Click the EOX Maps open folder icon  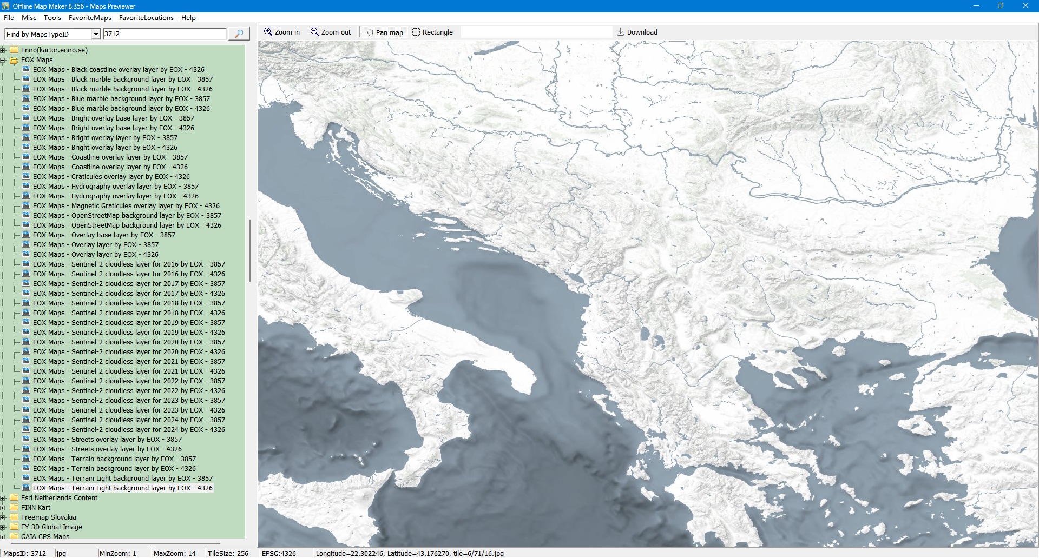14,60
